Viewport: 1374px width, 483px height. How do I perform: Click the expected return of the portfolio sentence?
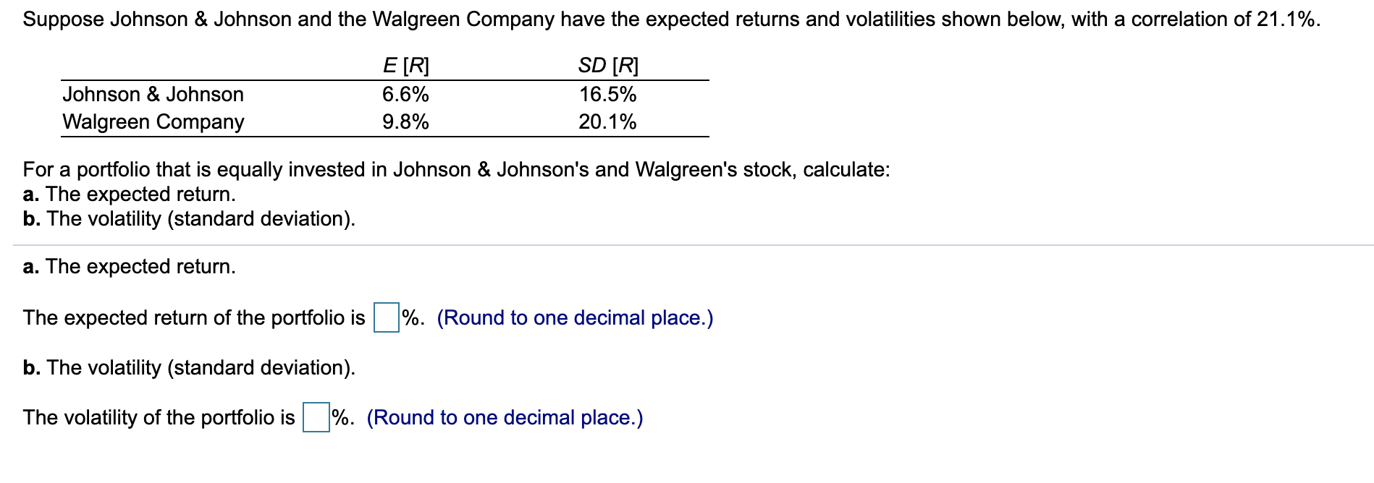click(192, 317)
